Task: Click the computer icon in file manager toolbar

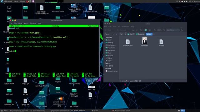Action: (x=150, y=30)
